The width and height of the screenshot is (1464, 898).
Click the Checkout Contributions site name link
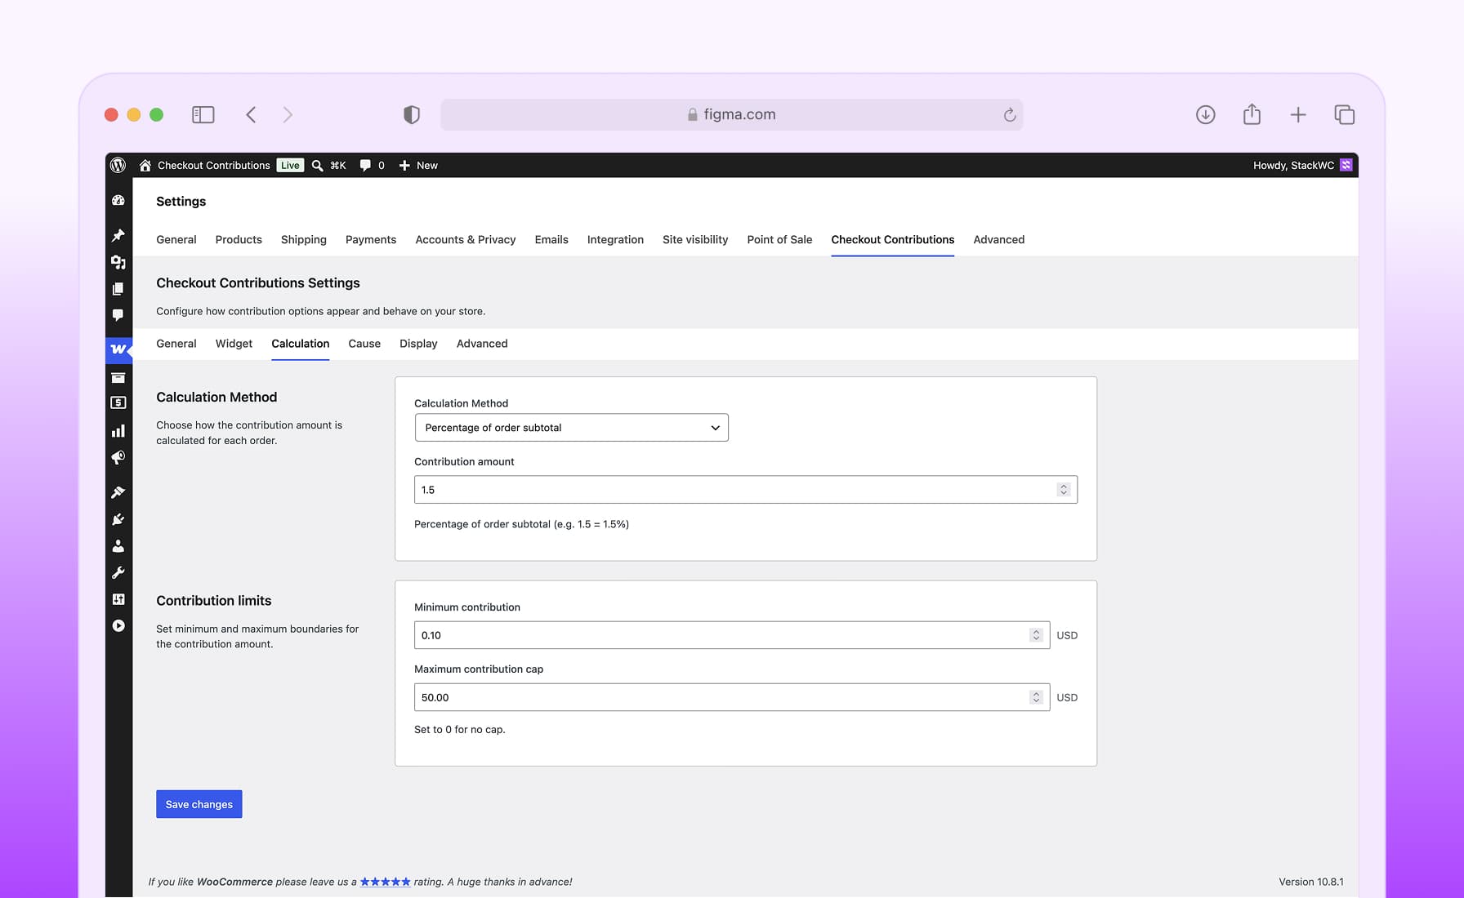click(x=214, y=165)
